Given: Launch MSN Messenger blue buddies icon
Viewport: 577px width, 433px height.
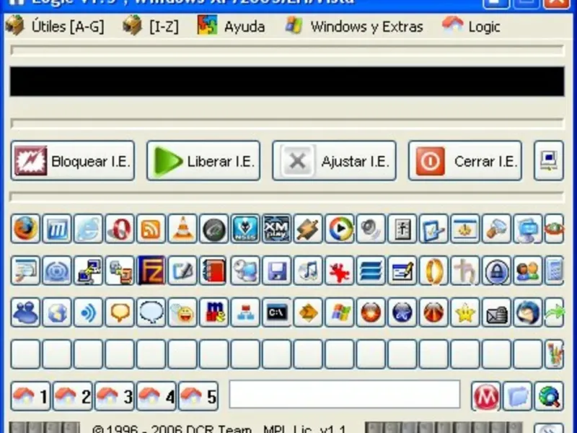Looking at the screenshot, I should (x=25, y=312).
